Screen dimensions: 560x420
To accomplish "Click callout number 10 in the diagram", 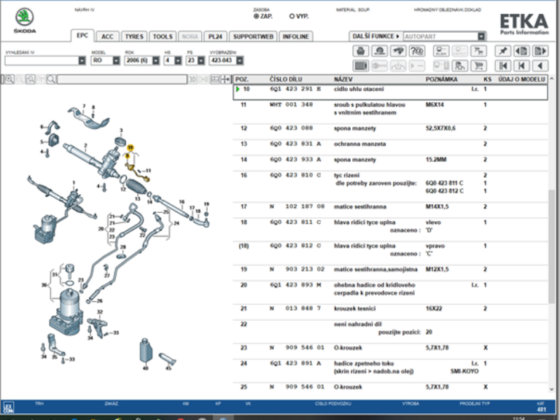I will coord(130,148).
